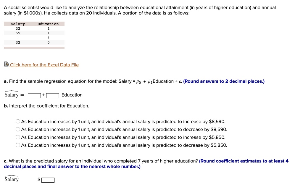Image resolution: width=303 pixels, height=185 pixels.
Task: Click the ellipsis row in the data table
Action: (x=18, y=38)
